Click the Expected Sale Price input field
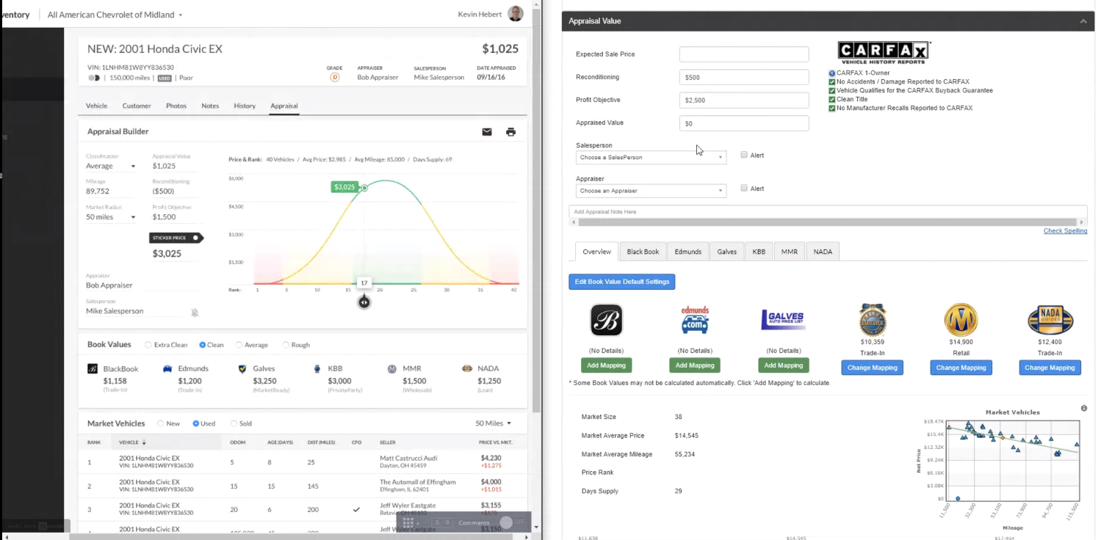Viewport: 1112px width, 540px height. coord(743,54)
